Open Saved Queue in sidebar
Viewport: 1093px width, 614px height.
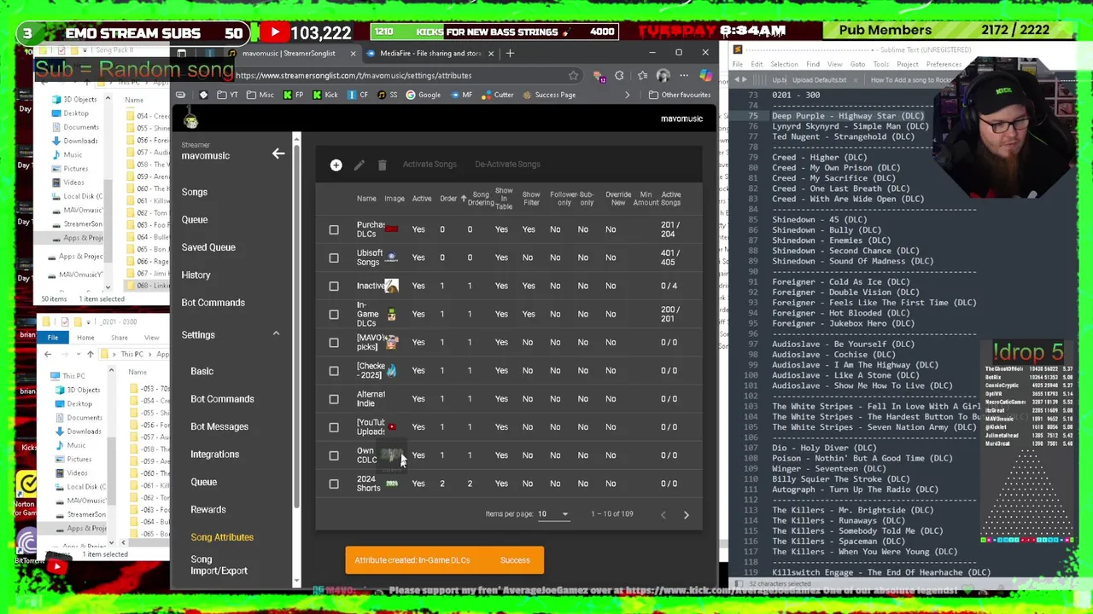[x=208, y=247]
